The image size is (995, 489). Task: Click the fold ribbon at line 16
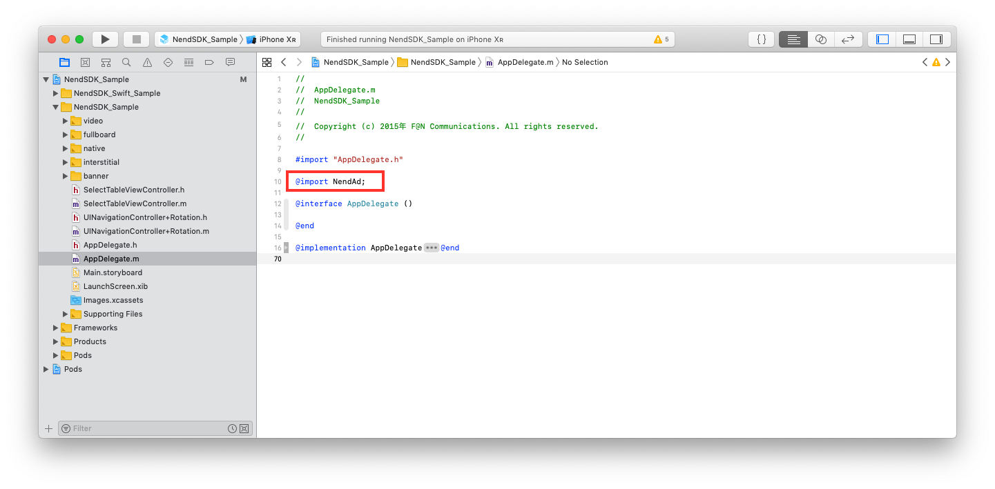click(287, 248)
